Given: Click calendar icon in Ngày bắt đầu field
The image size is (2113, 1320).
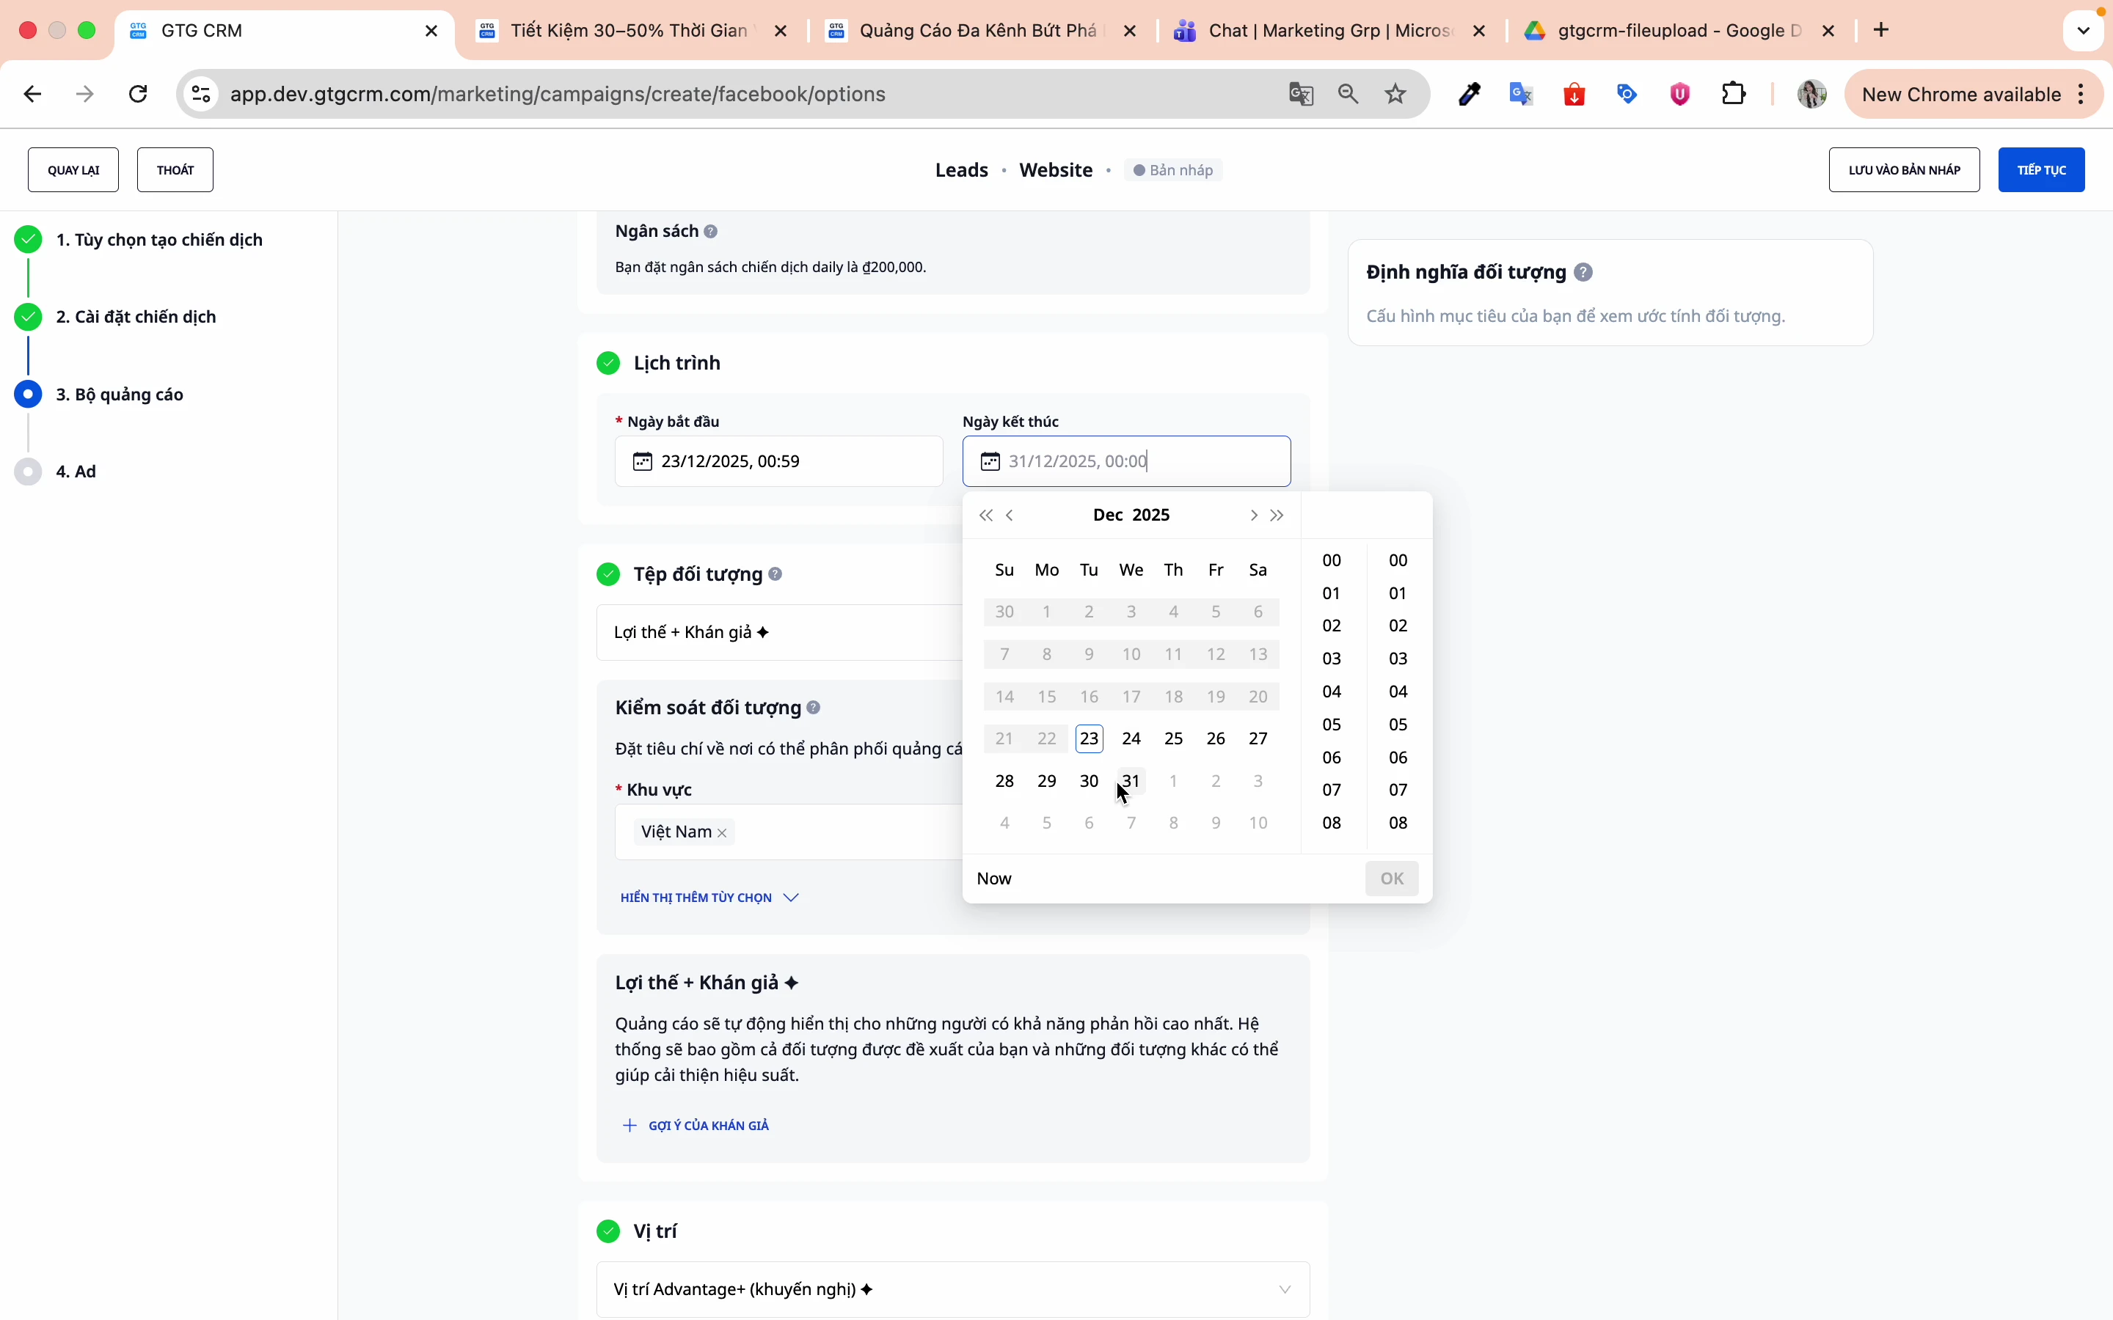Looking at the screenshot, I should (x=643, y=462).
